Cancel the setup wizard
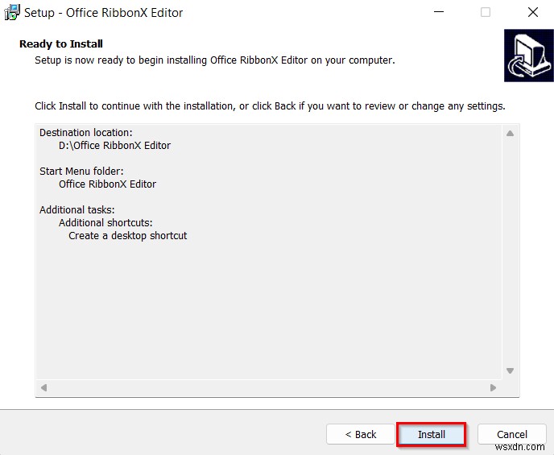 (x=512, y=434)
